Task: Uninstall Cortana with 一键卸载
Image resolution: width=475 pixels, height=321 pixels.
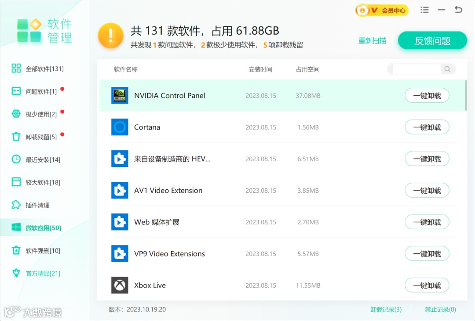Action: 427,127
